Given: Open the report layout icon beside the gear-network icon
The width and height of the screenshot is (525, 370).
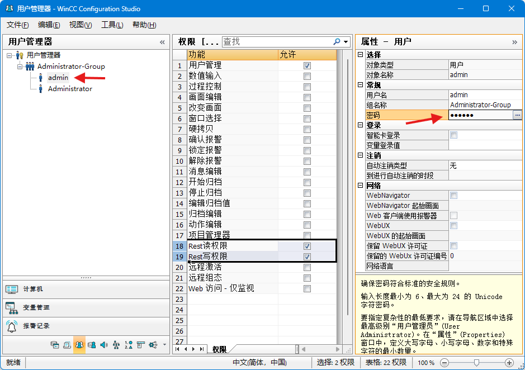Looking at the screenshot, I should [141, 345].
